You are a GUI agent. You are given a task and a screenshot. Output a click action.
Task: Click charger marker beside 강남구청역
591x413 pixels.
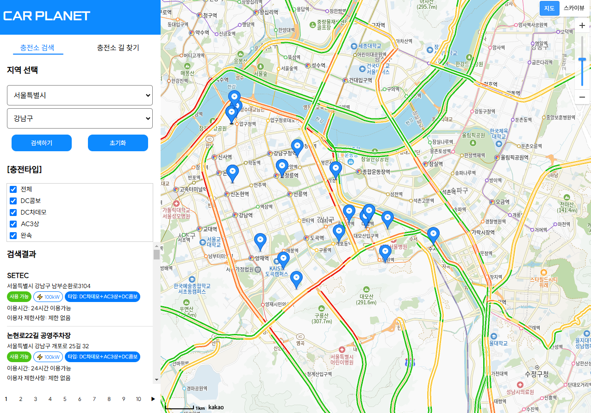[x=297, y=148]
